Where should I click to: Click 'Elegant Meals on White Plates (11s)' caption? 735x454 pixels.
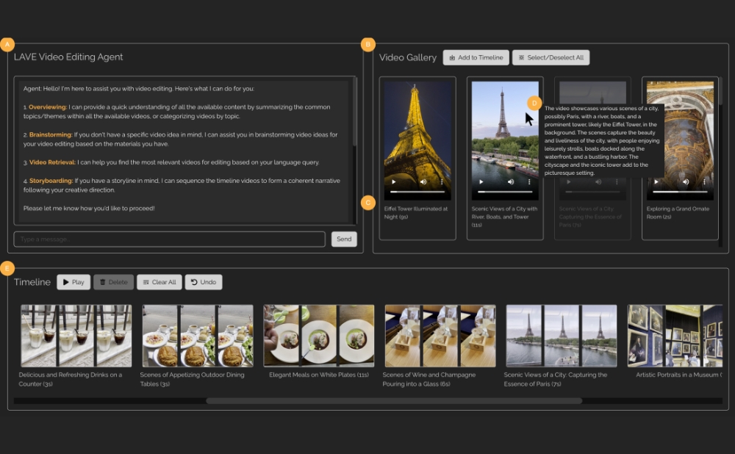(x=319, y=375)
